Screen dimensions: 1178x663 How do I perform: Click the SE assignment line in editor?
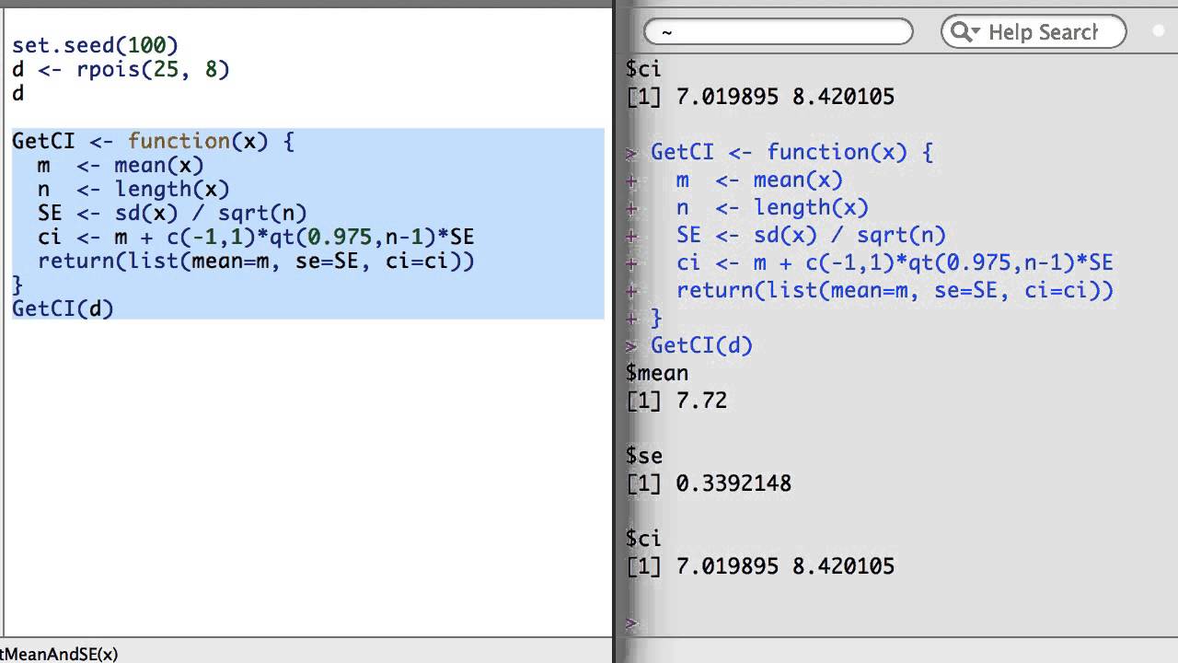171,213
